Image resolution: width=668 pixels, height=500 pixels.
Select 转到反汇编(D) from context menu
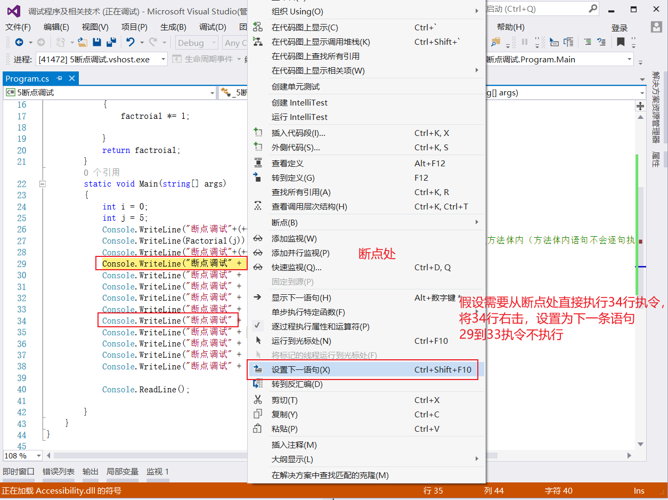pyautogui.click(x=366, y=384)
